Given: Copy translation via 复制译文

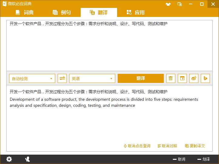Looking at the screenshot, I should click(x=195, y=146).
